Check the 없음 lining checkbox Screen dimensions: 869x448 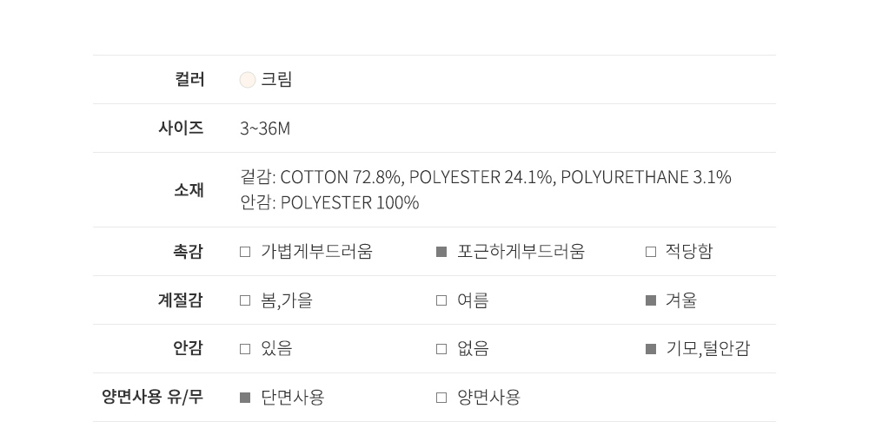pos(441,349)
